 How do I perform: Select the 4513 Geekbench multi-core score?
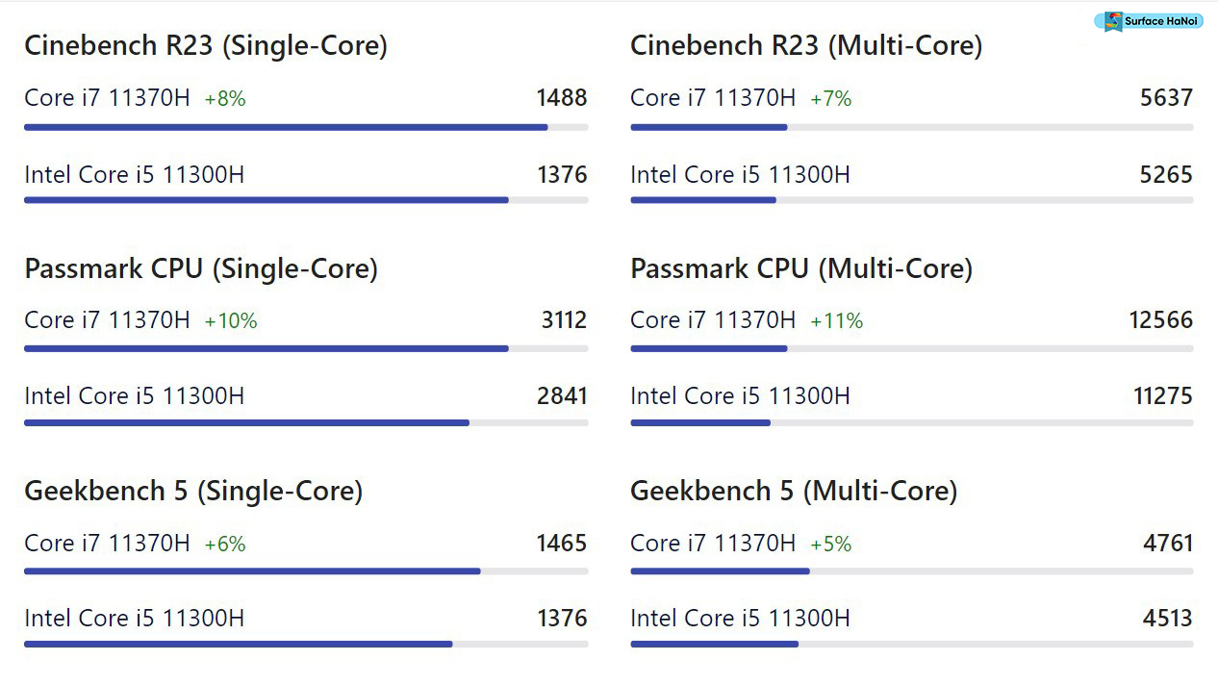coord(1167,618)
